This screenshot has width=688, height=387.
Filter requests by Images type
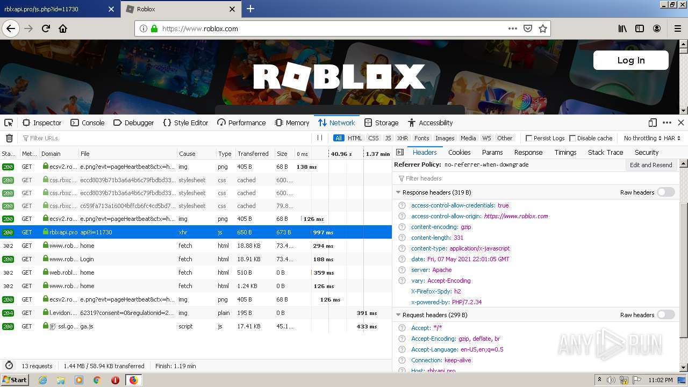(x=445, y=138)
